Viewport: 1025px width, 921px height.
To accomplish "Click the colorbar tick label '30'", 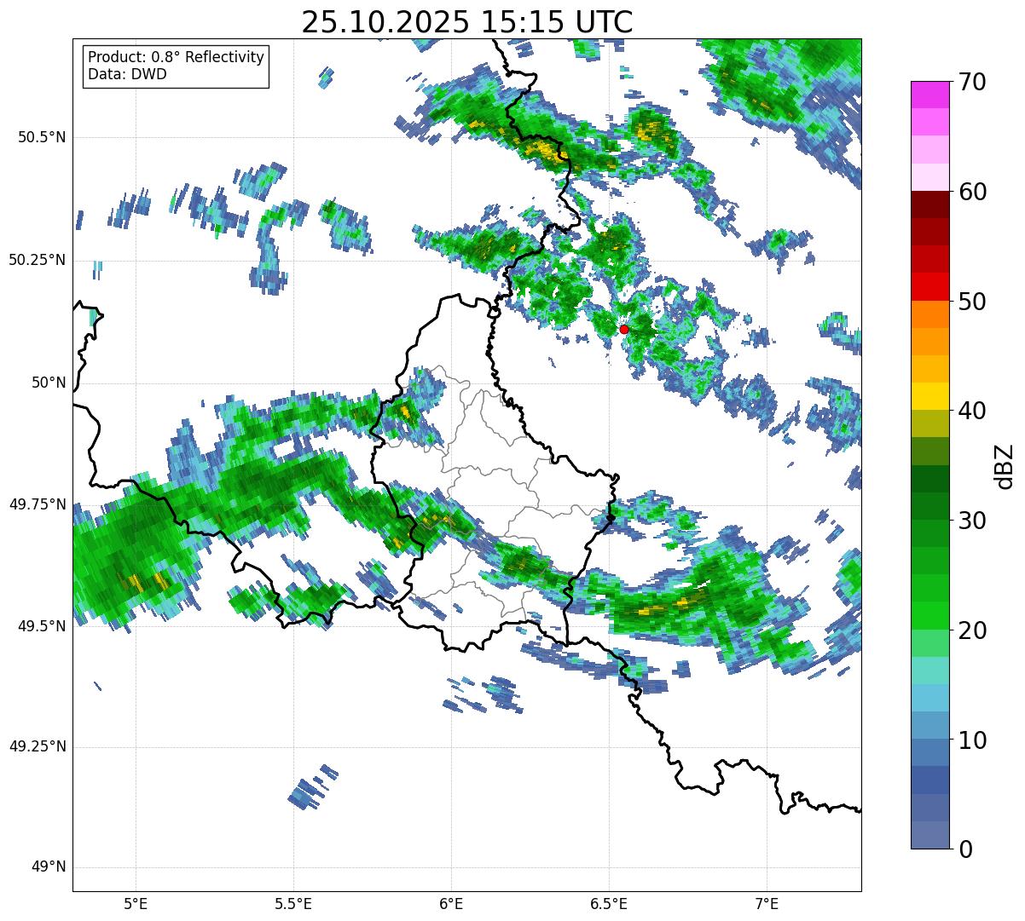I will [972, 521].
